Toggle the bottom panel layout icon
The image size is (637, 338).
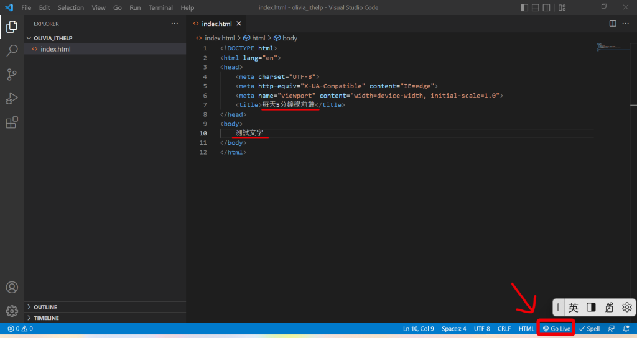[536, 7]
